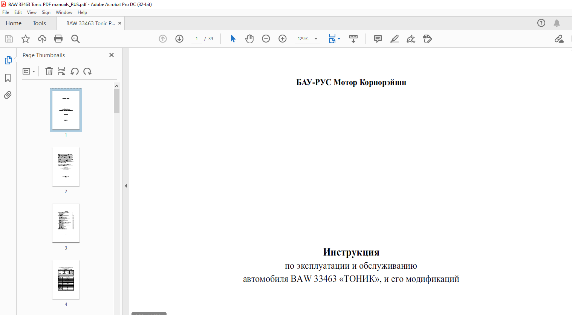Click the heading «Инструкция»
This screenshot has width=572, height=315.
click(351, 252)
